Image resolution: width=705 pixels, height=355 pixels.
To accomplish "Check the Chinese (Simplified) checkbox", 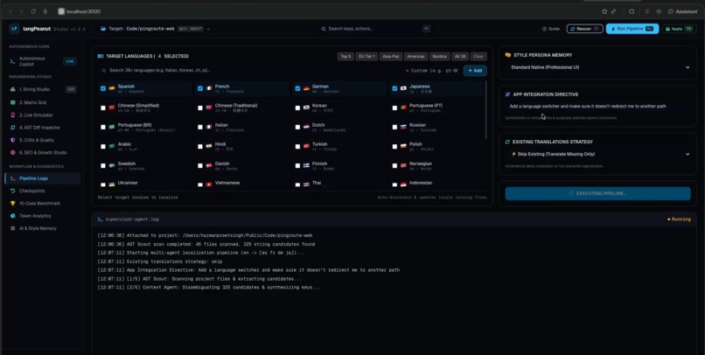I will [103, 108].
